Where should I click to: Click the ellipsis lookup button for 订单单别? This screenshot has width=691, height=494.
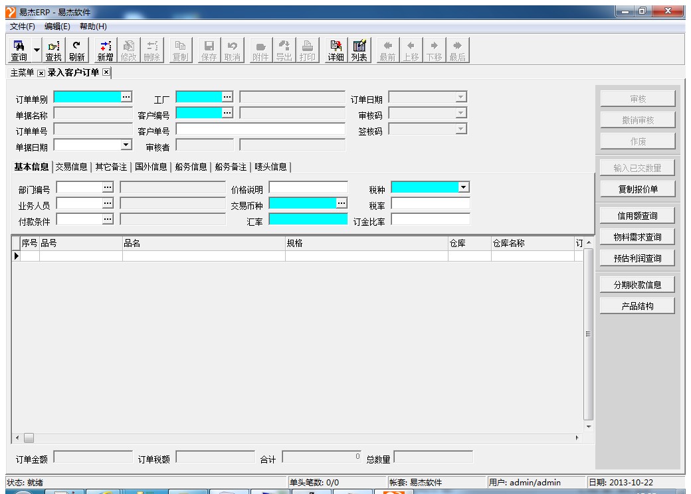pyautogui.click(x=126, y=97)
